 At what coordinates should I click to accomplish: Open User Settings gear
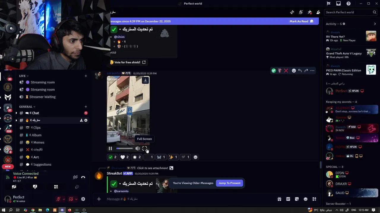coord(83,199)
